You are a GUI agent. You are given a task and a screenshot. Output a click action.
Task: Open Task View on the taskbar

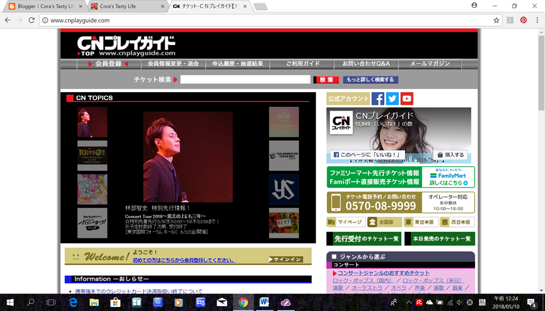click(51, 302)
